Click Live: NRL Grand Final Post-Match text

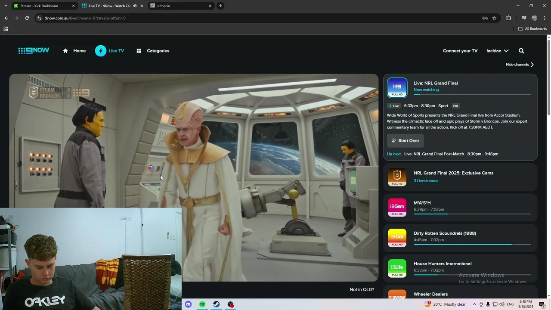pyautogui.click(x=434, y=154)
